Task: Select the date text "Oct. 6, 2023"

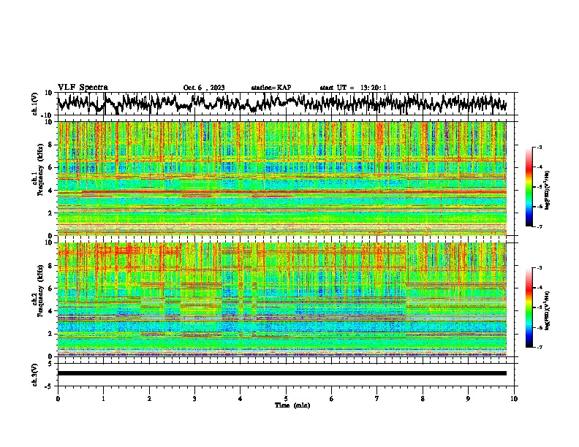Action: (204, 88)
